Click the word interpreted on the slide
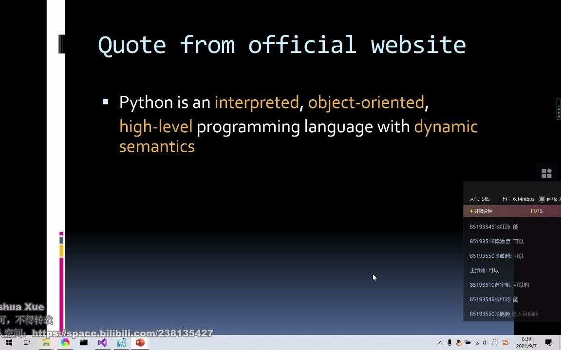Viewport: 561px width, 350px height. tap(257, 103)
